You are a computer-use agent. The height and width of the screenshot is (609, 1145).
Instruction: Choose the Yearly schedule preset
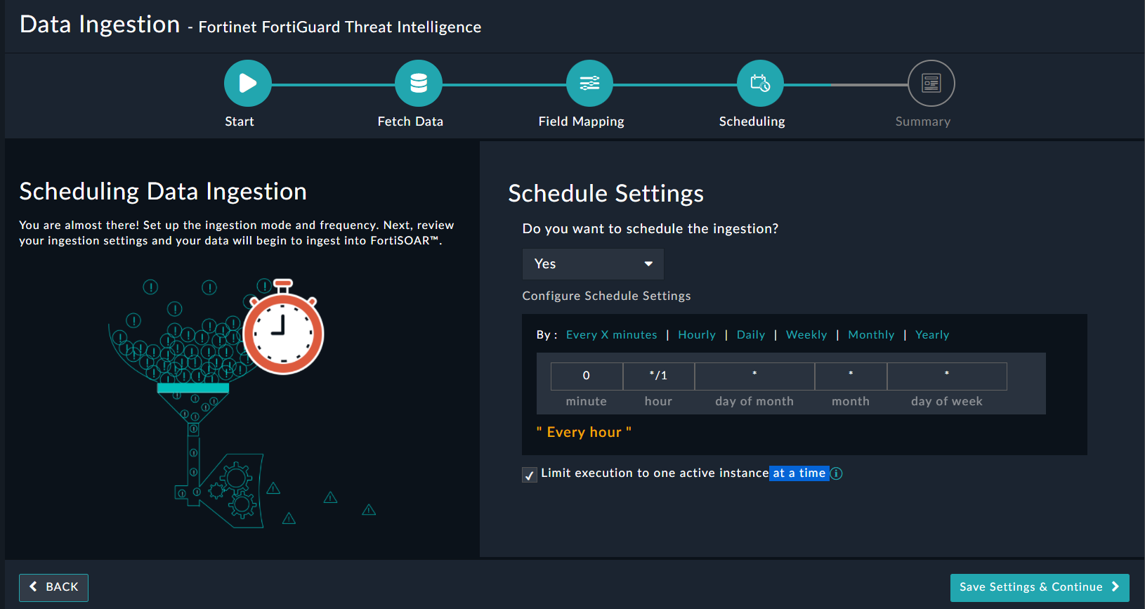tap(931, 335)
